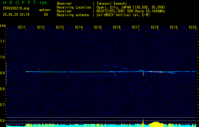The height and width of the screenshot is (127, 199).
Task: Click observer name Takanori Kawachi
Action: [x=112, y=3]
